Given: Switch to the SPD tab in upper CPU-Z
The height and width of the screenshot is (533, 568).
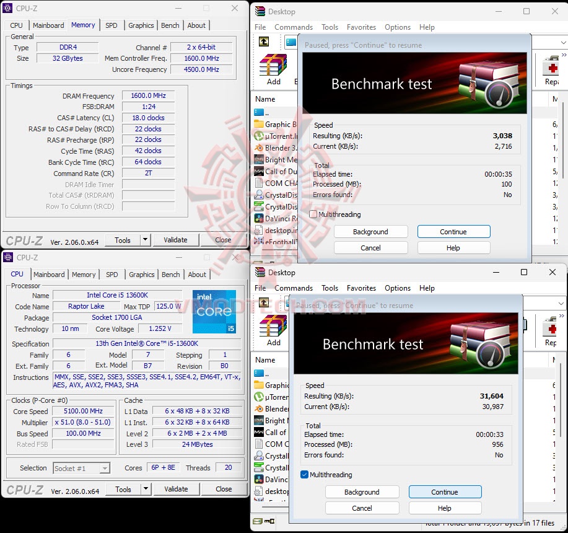Looking at the screenshot, I should [x=111, y=25].
